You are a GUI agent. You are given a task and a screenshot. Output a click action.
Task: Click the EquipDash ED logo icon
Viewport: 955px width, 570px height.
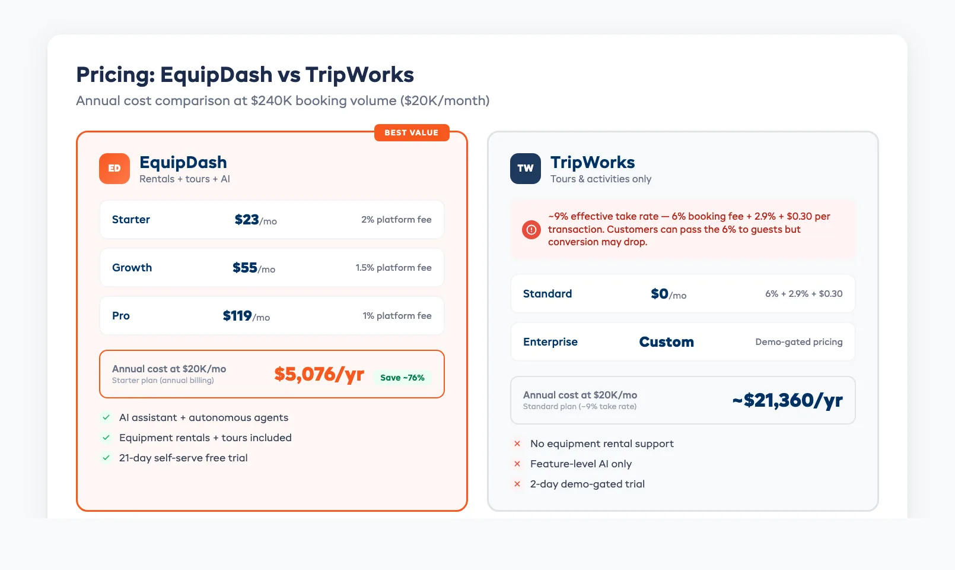pyautogui.click(x=114, y=169)
